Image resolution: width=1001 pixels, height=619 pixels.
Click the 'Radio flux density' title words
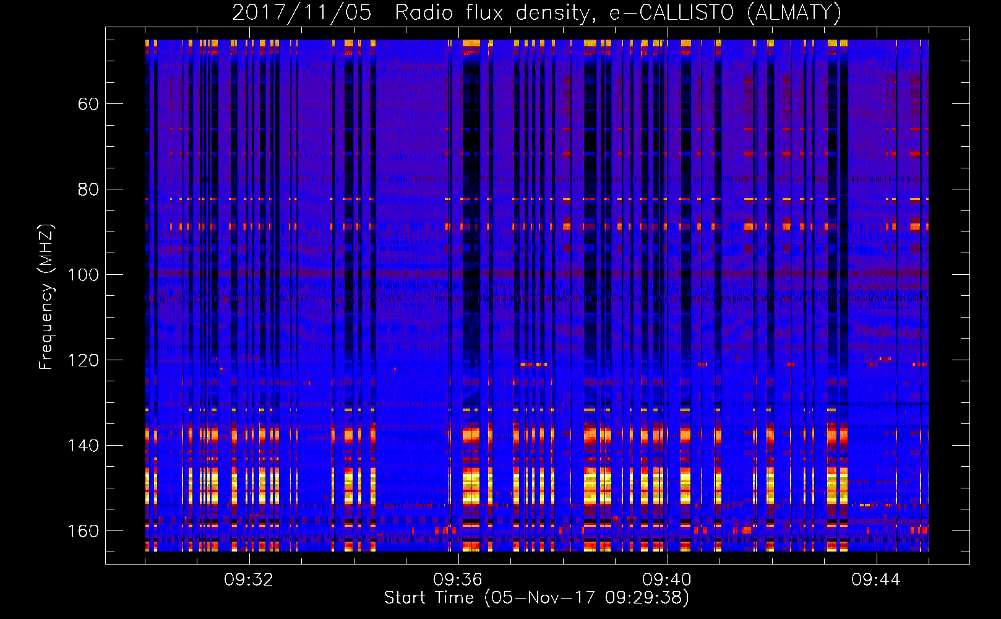pyautogui.click(x=496, y=12)
